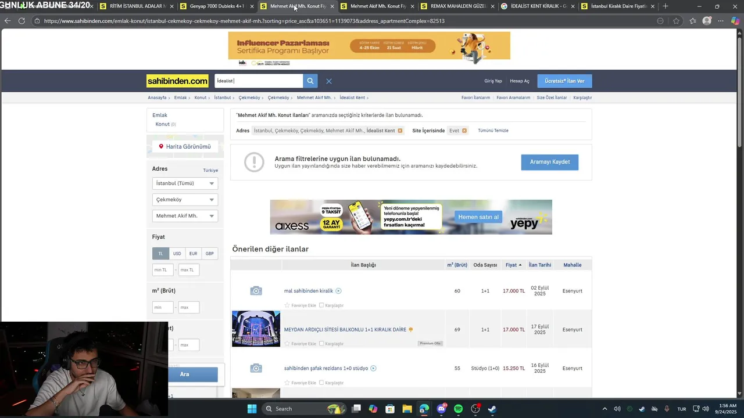744x418 pixels.
Task: Click favorite star for şafak rezidans listing
Action: click(x=287, y=383)
